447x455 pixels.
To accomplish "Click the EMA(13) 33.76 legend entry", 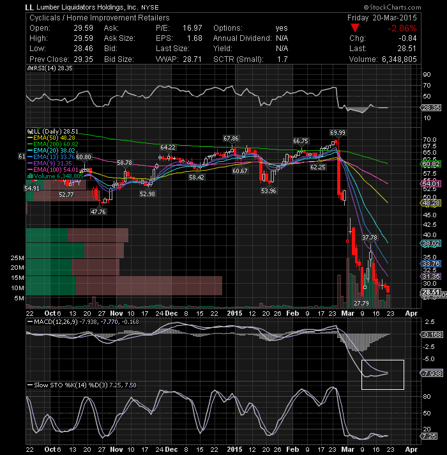I will [x=51, y=157].
